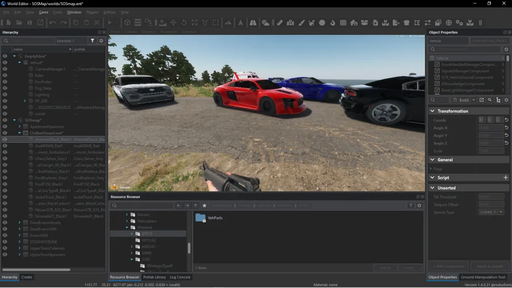The height and width of the screenshot is (288, 512).
Task: Open Hierarchy filter funnel icon
Action: click(x=93, y=41)
